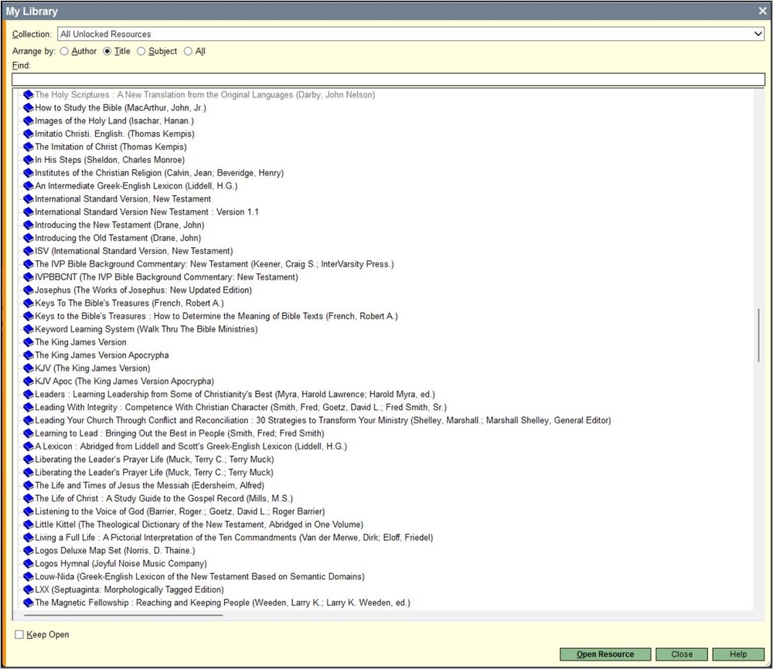The width and height of the screenshot is (773, 669).
Task: Click the book icon for The Imitation of Christ
Action: [x=29, y=147]
